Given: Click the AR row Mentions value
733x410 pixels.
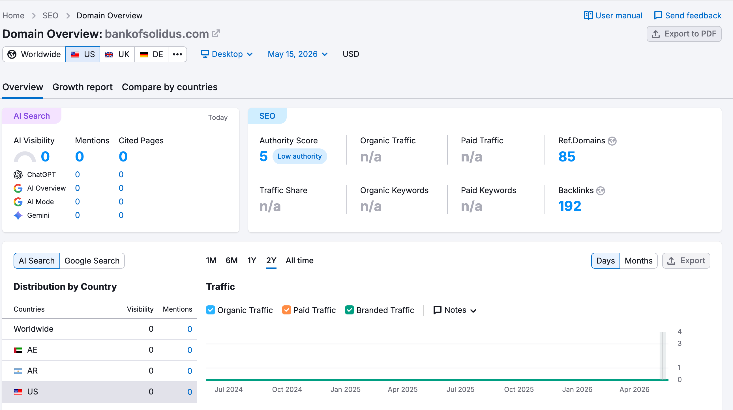Looking at the screenshot, I should coord(190,371).
